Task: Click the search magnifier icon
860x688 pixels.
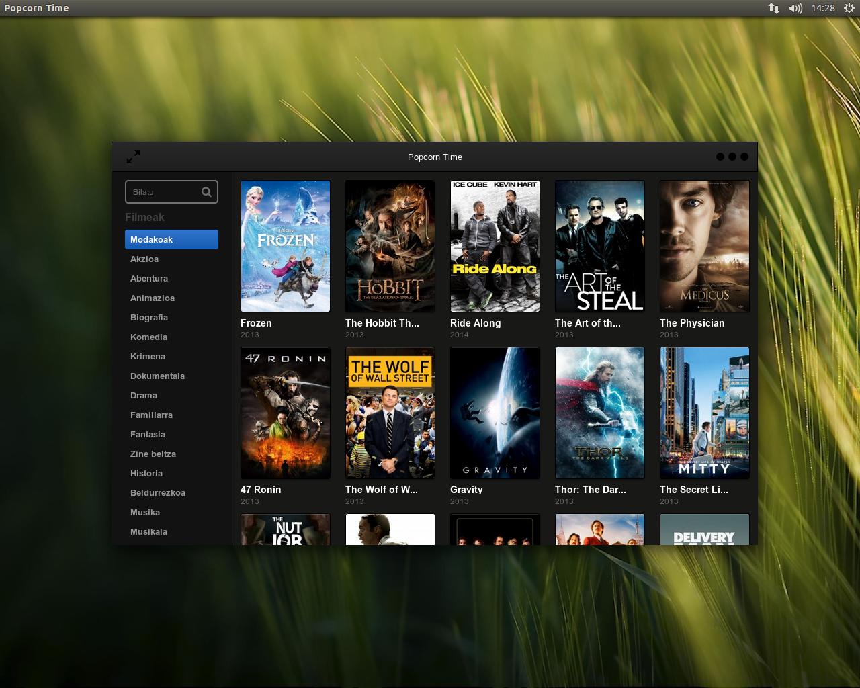Action: [x=206, y=192]
